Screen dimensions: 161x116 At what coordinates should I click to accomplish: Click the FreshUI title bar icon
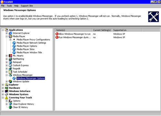pos(2,2)
